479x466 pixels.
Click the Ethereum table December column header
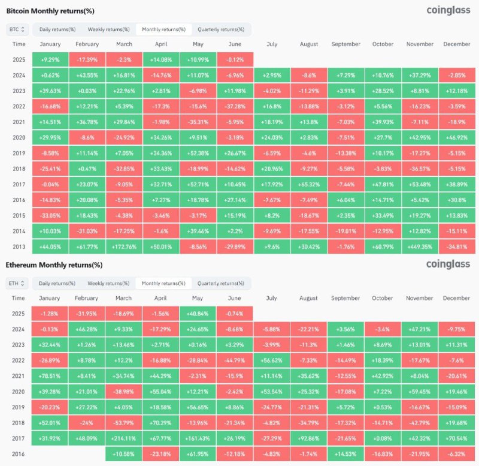(x=456, y=298)
